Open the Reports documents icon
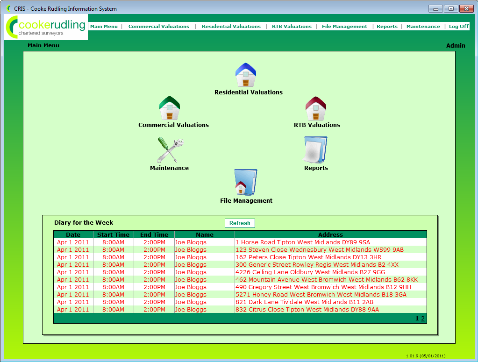The image size is (478, 362). [x=315, y=149]
